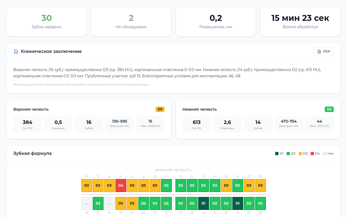This screenshot has width=347, height=217.
Task: Select upper tooth 18 D3 cell
Action: [87, 186]
